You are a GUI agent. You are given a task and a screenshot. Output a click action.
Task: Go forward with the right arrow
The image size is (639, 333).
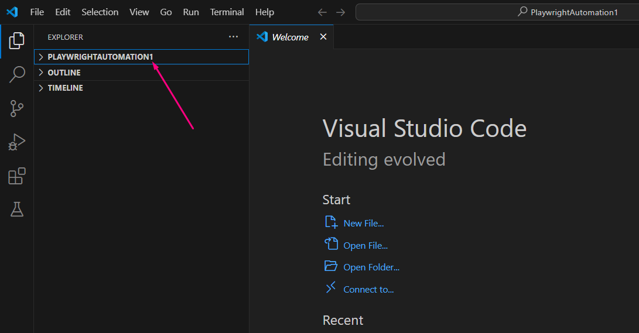[x=341, y=13]
